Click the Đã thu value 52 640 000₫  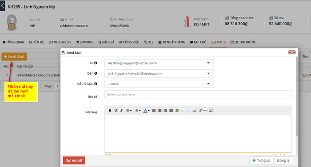tap(280, 24)
